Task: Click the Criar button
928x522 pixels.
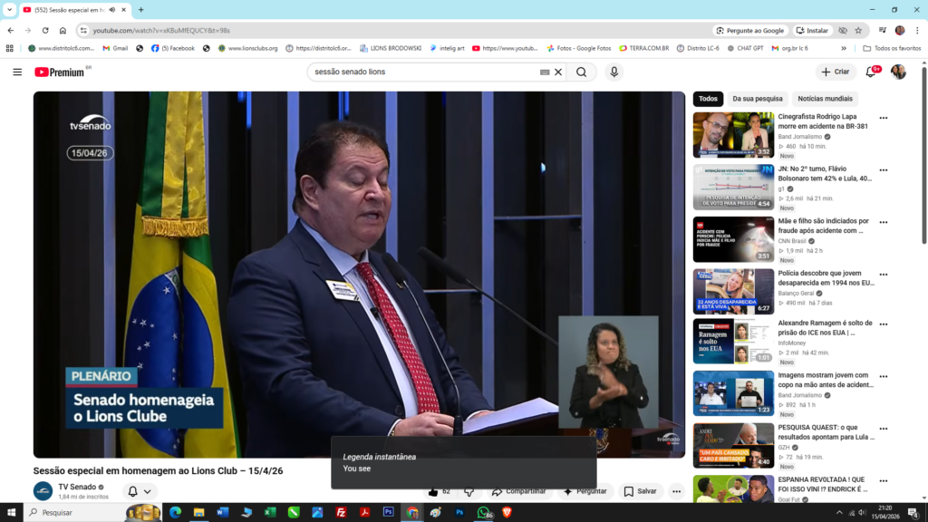Action: 836,72
